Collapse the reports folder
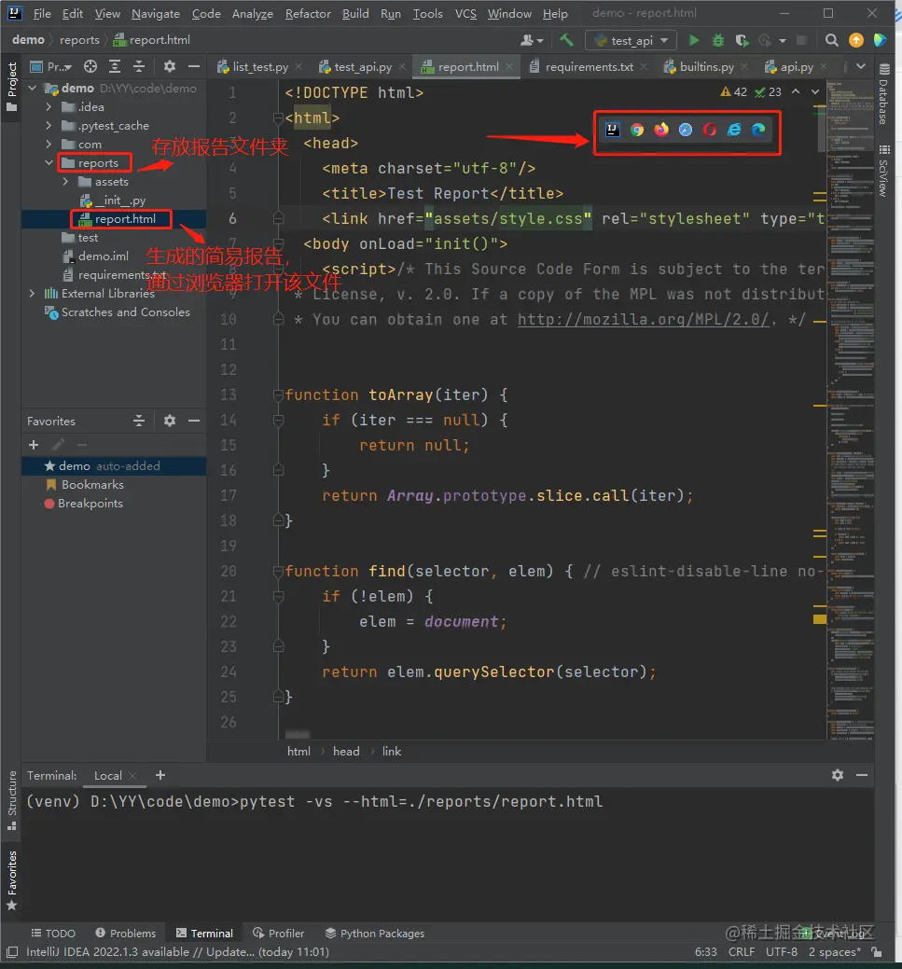This screenshot has width=902, height=969. point(49,162)
